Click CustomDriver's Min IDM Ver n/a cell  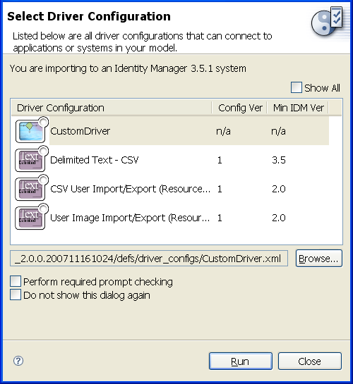click(278, 131)
